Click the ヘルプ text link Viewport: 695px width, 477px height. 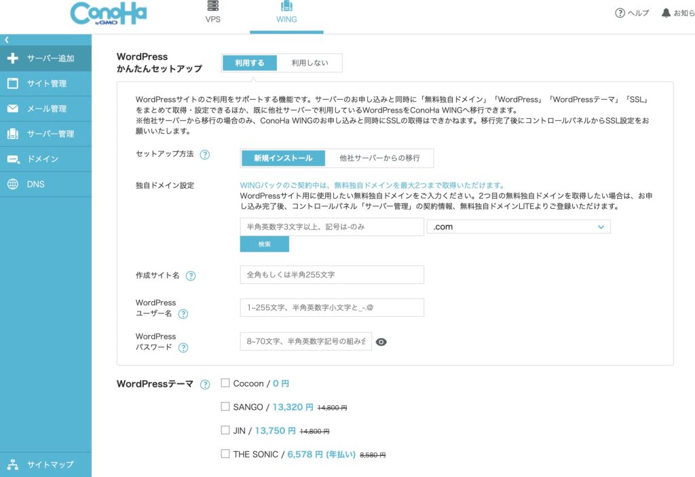(638, 13)
